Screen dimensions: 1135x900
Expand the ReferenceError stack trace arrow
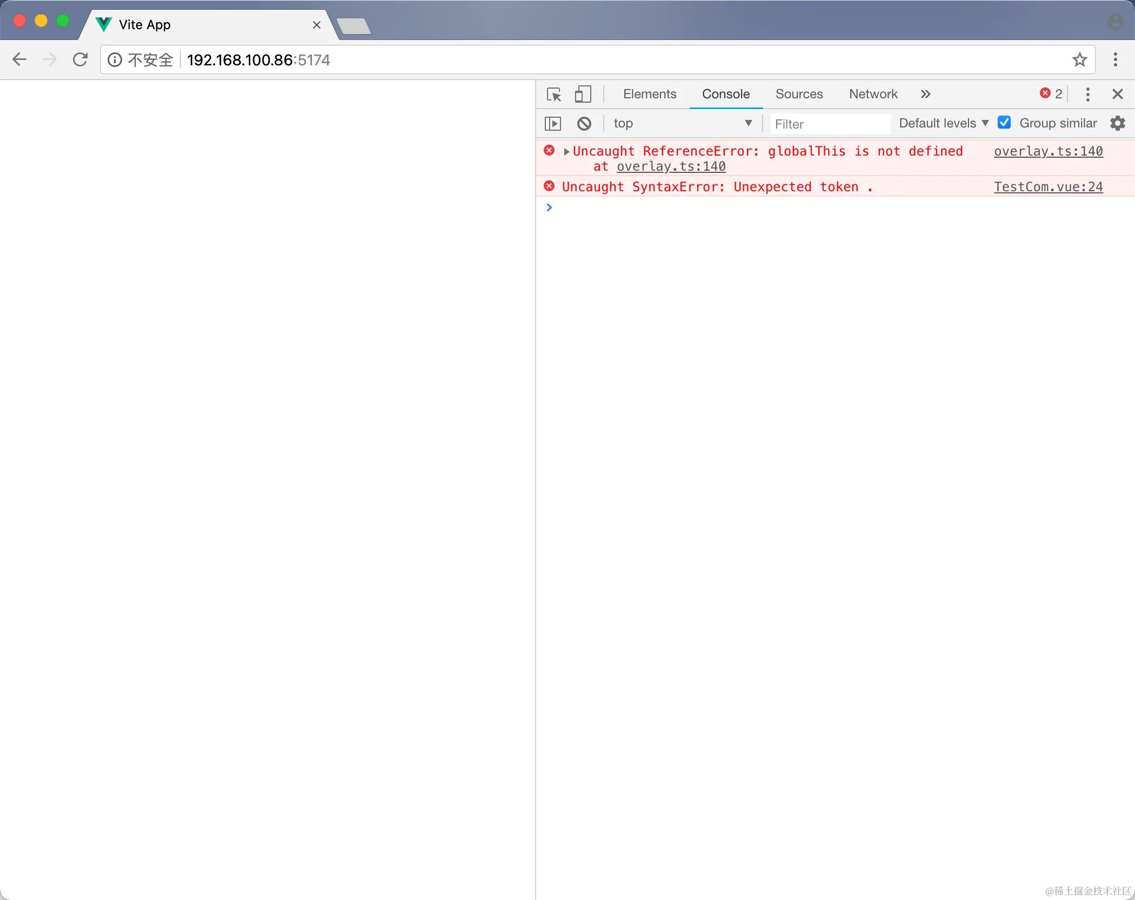[x=566, y=152]
